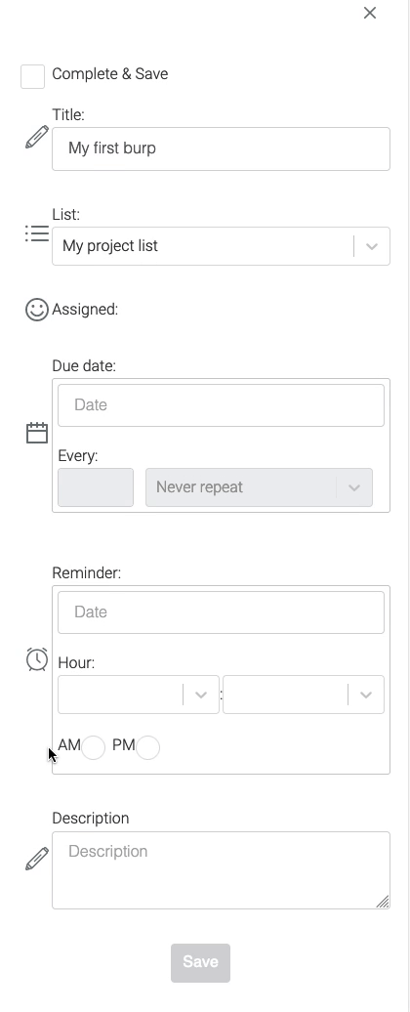This screenshot has height=1012, width=410.
Task: Check the Complete & Save checkbox
Action: pyautogui.click(x=33, y=76)
